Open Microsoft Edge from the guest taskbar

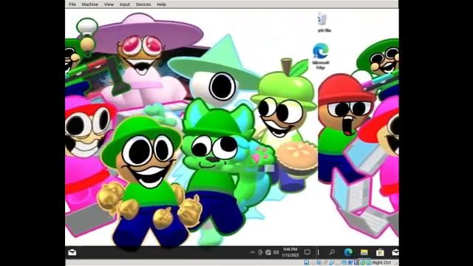click(348, 252)
